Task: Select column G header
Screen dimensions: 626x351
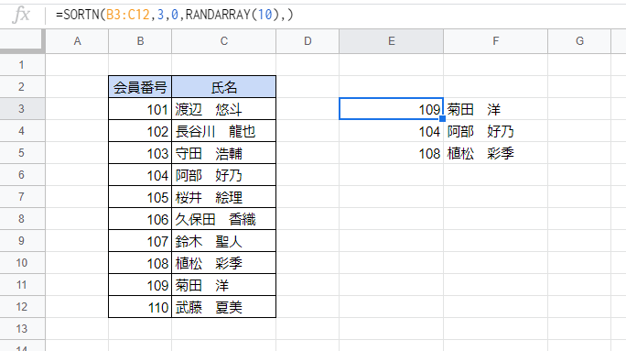Action: pos(579,41)
